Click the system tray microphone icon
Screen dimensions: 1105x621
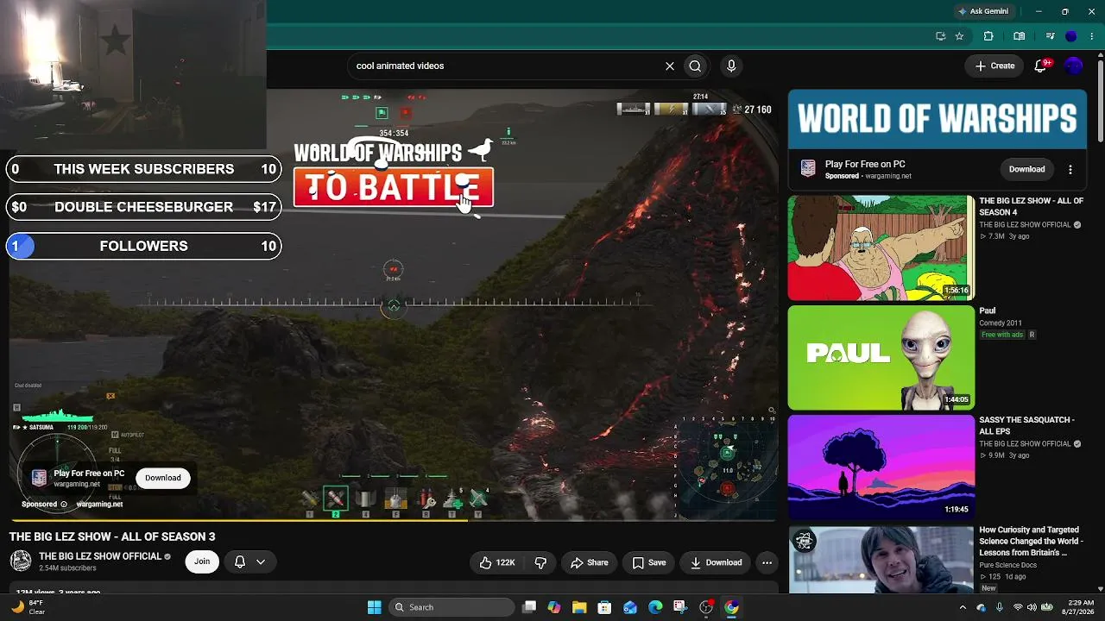[1000, 607]
